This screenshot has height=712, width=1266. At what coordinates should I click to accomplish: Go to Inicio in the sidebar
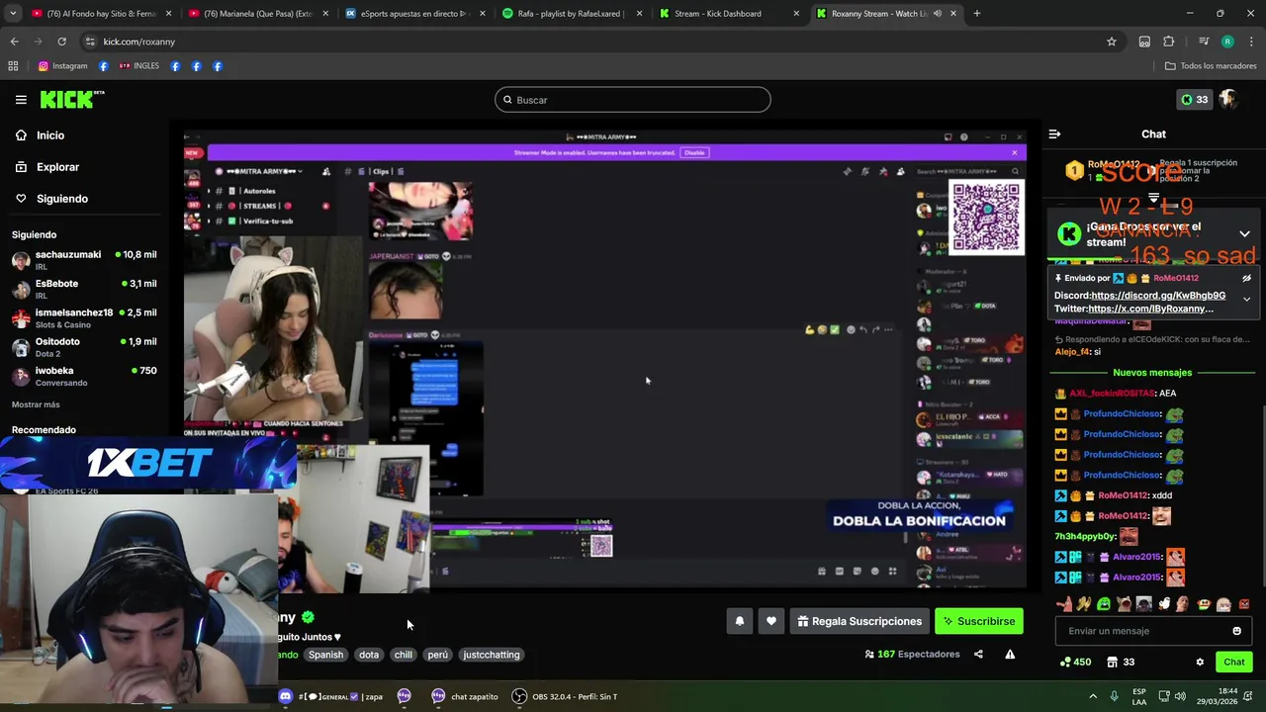[50, 135]
